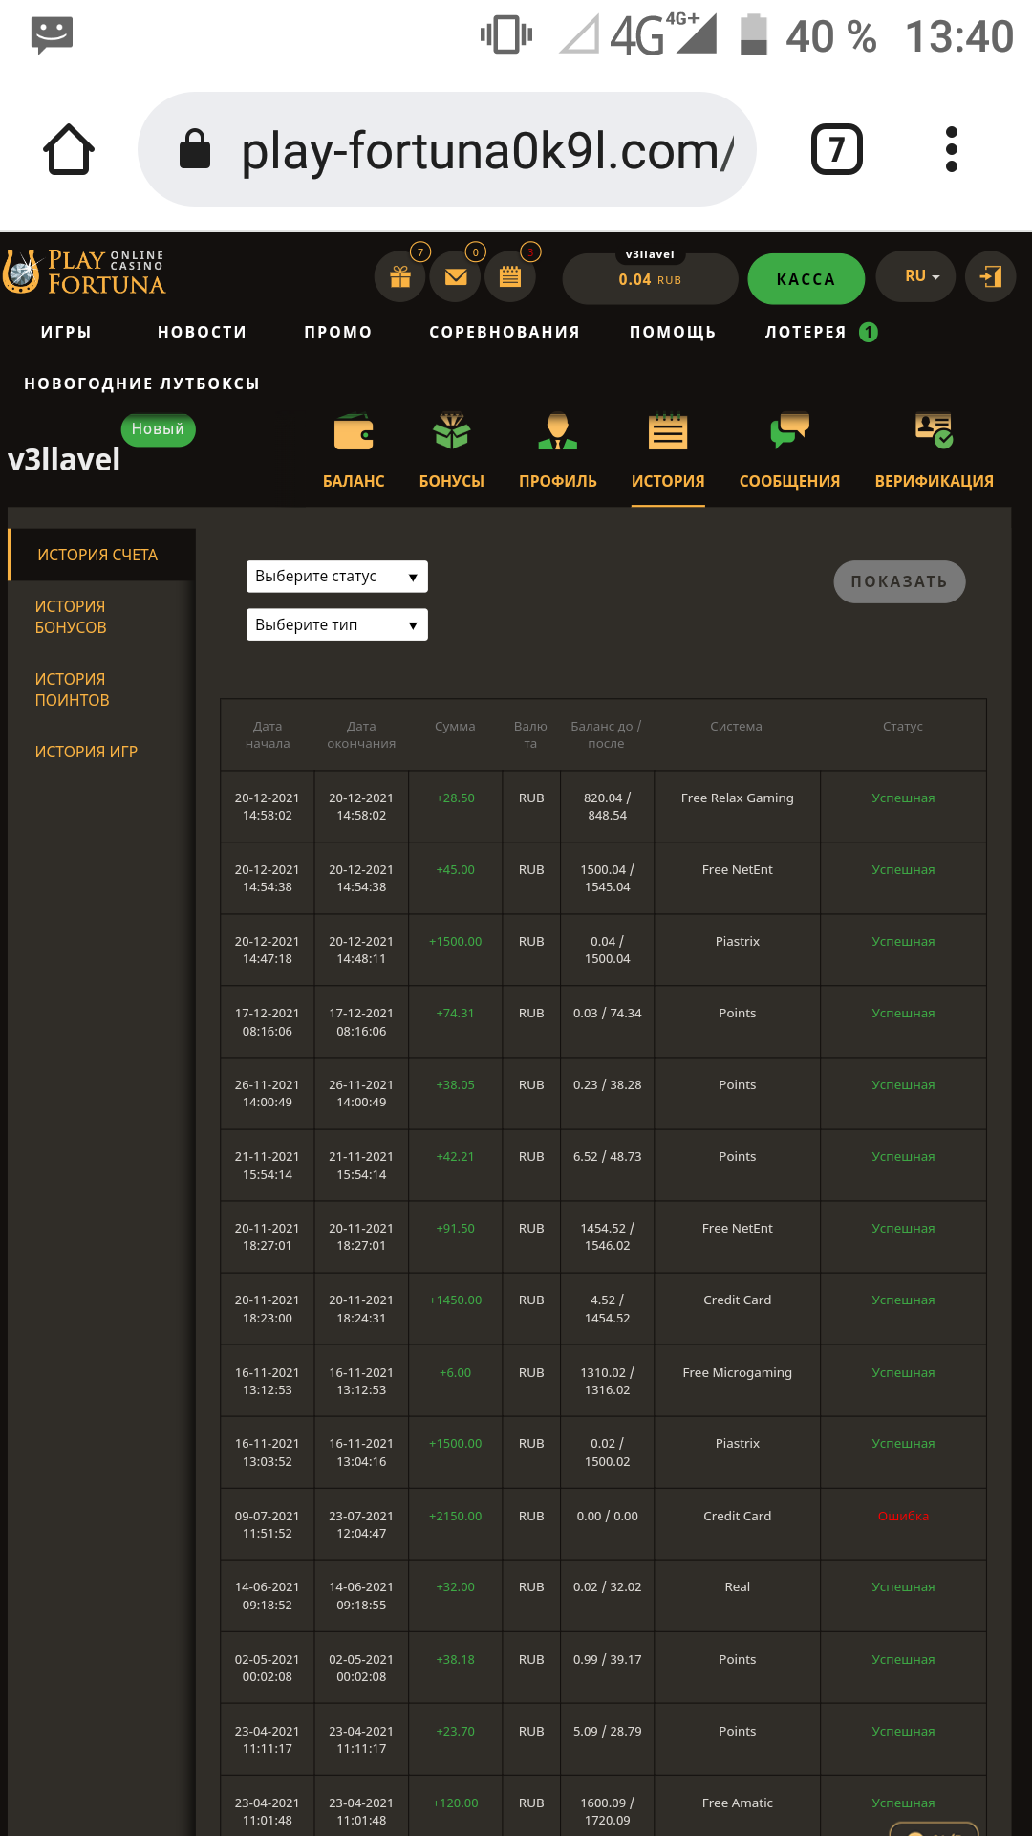Switch to the Сообщения tab
Screen dimensions: 1032x1836
coord(790,481)
